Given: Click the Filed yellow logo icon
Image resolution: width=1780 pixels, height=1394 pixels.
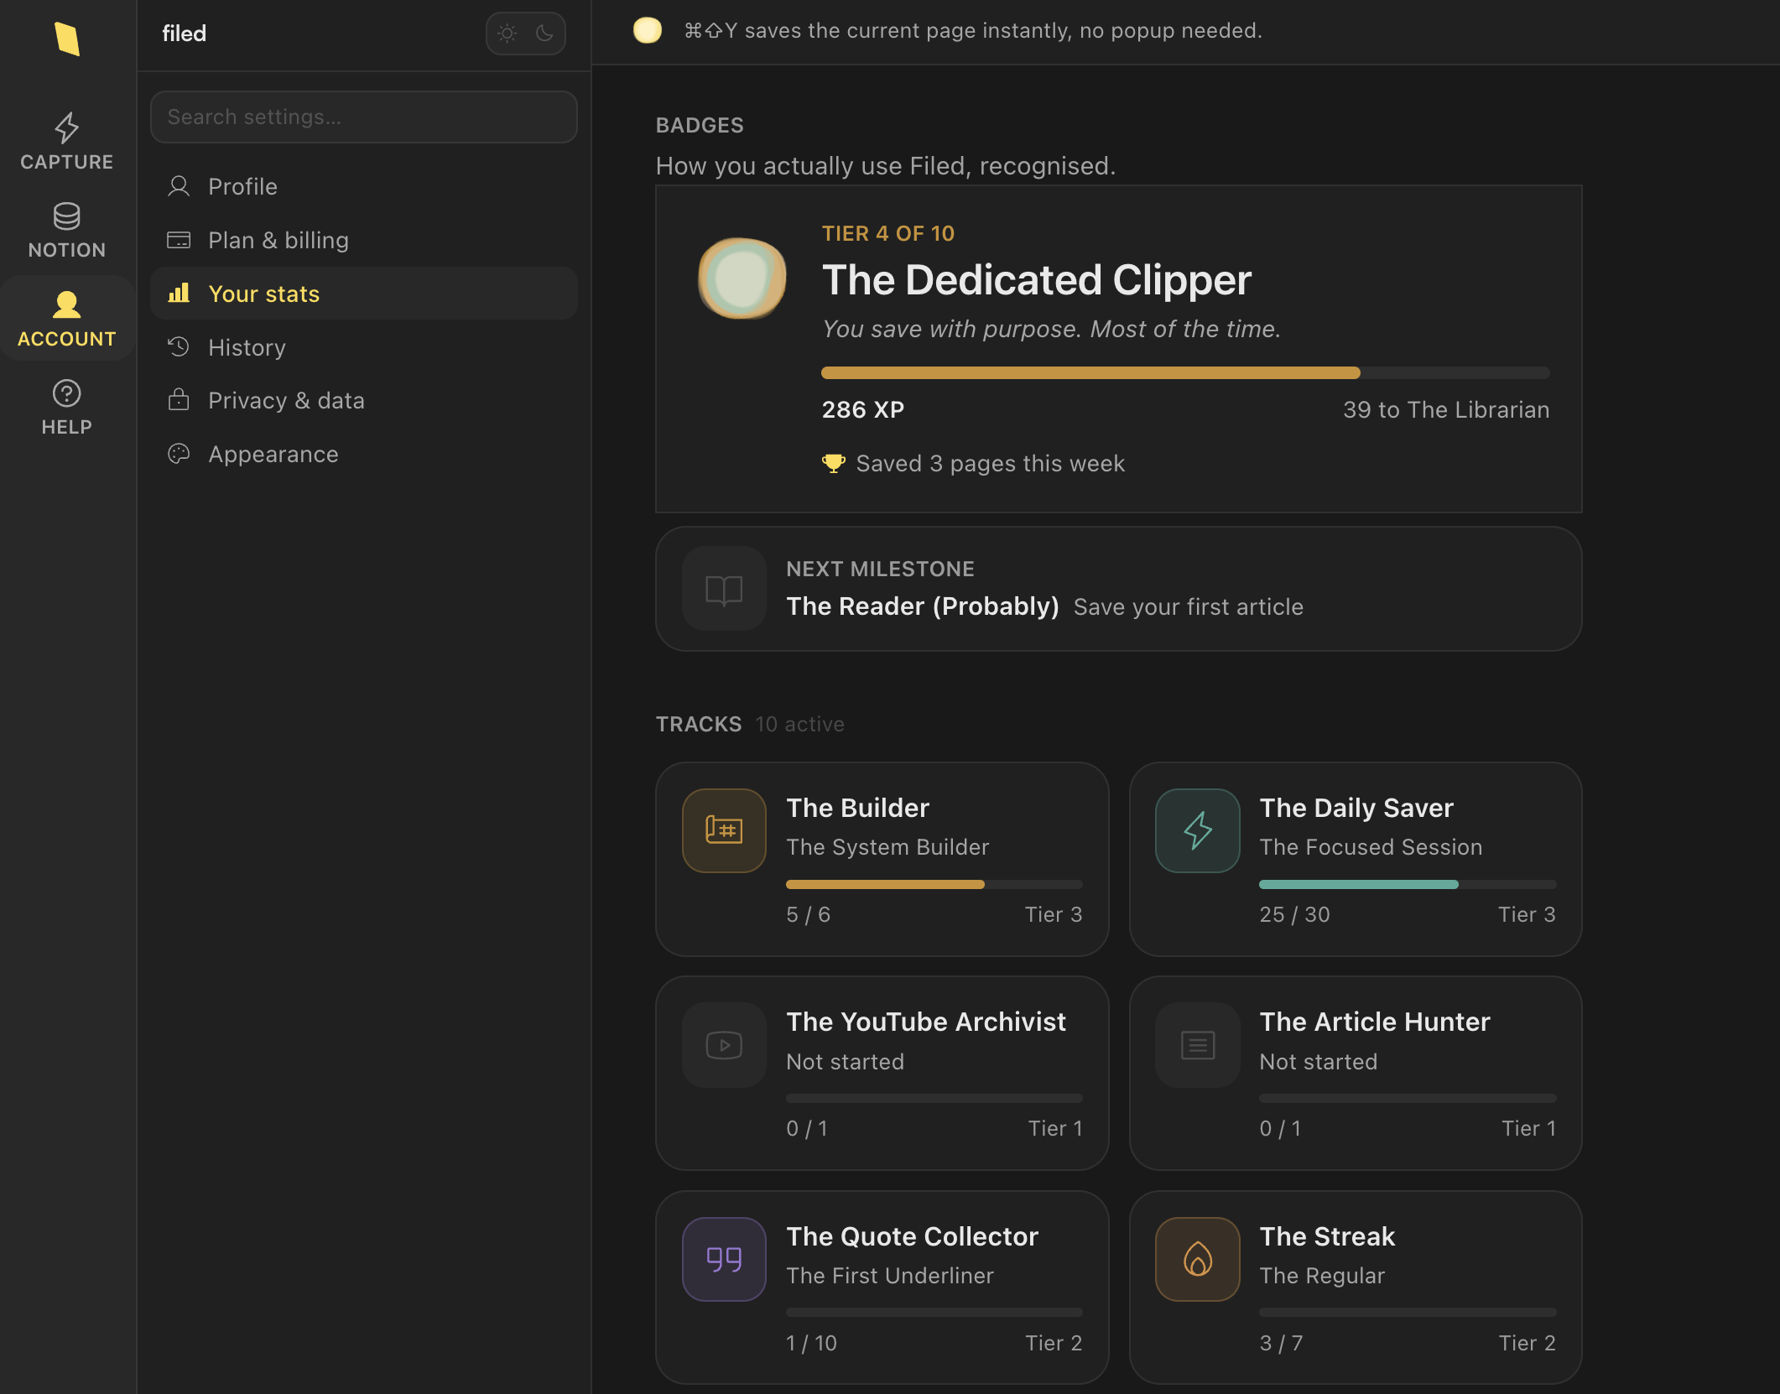Looking at the screenshot, I should pyautogui.click(x=67, y=39).
